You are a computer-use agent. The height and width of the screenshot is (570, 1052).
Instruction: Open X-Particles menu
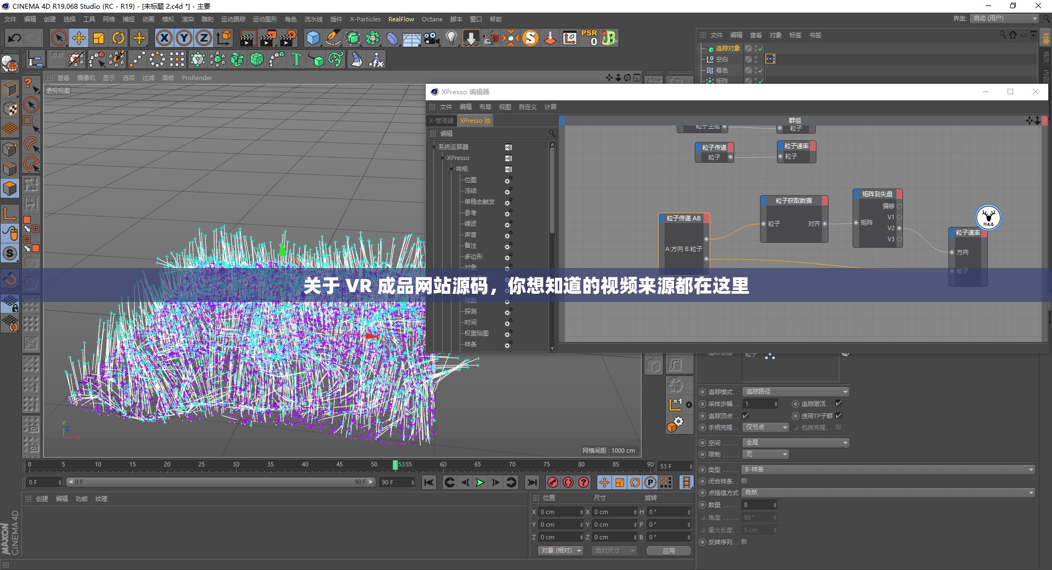[x=365, y=19]
